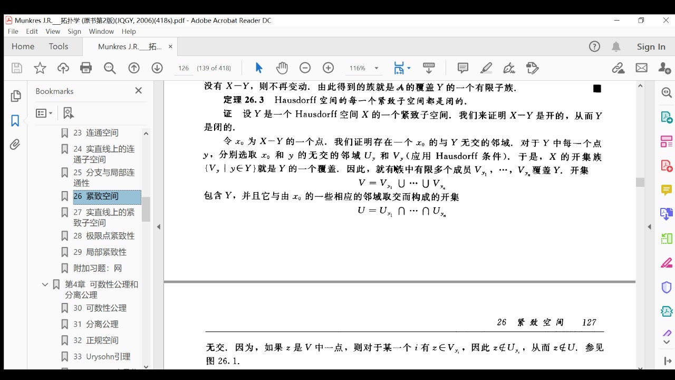Select the Selection arrow tool
This screenshot has width=675, height=380.
[x=259, y=68]
